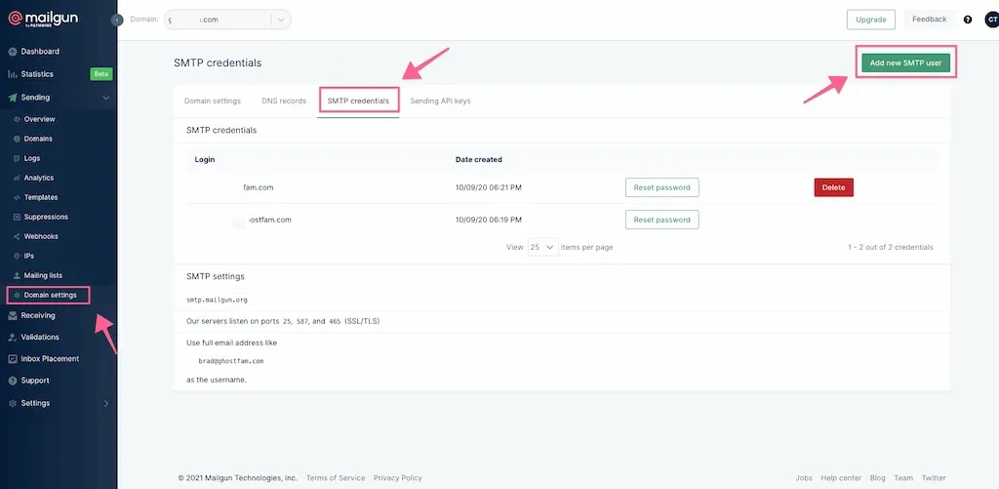Click the Analytics chart icon
The image size is (999, 489).
(18, 178)
